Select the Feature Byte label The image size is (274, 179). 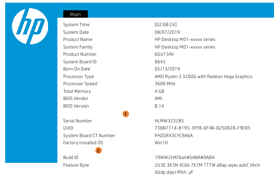click(76, 165)
